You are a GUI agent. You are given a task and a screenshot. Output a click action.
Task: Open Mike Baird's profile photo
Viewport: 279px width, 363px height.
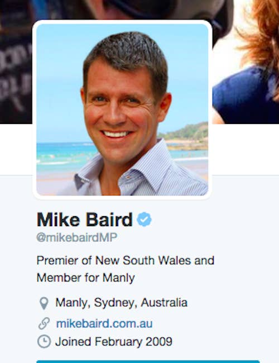(x=122, y=109)
